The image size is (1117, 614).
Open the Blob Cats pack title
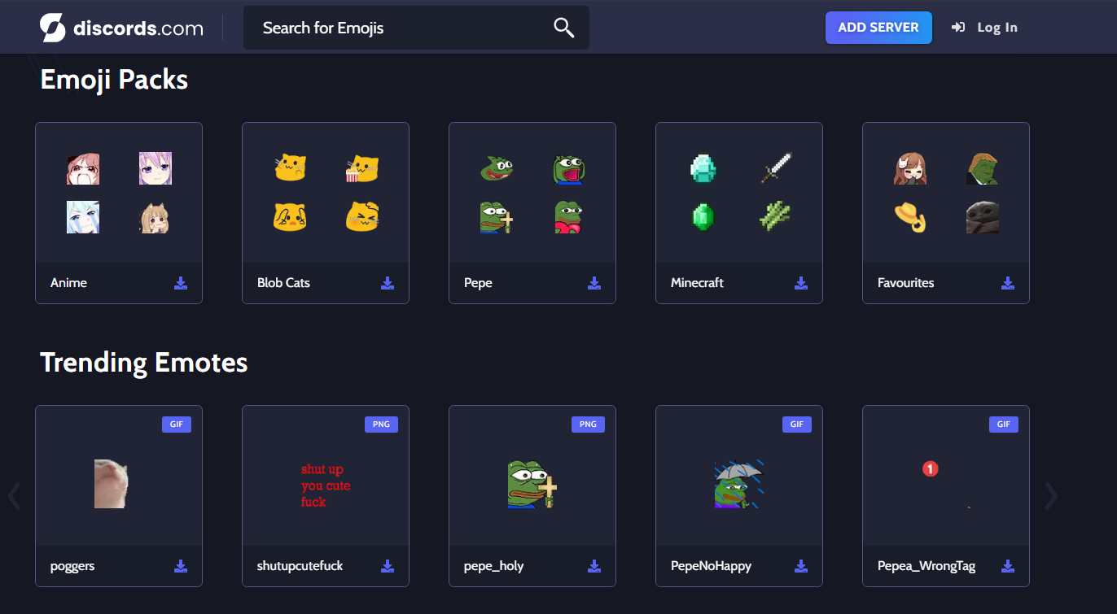coord(283,283)
